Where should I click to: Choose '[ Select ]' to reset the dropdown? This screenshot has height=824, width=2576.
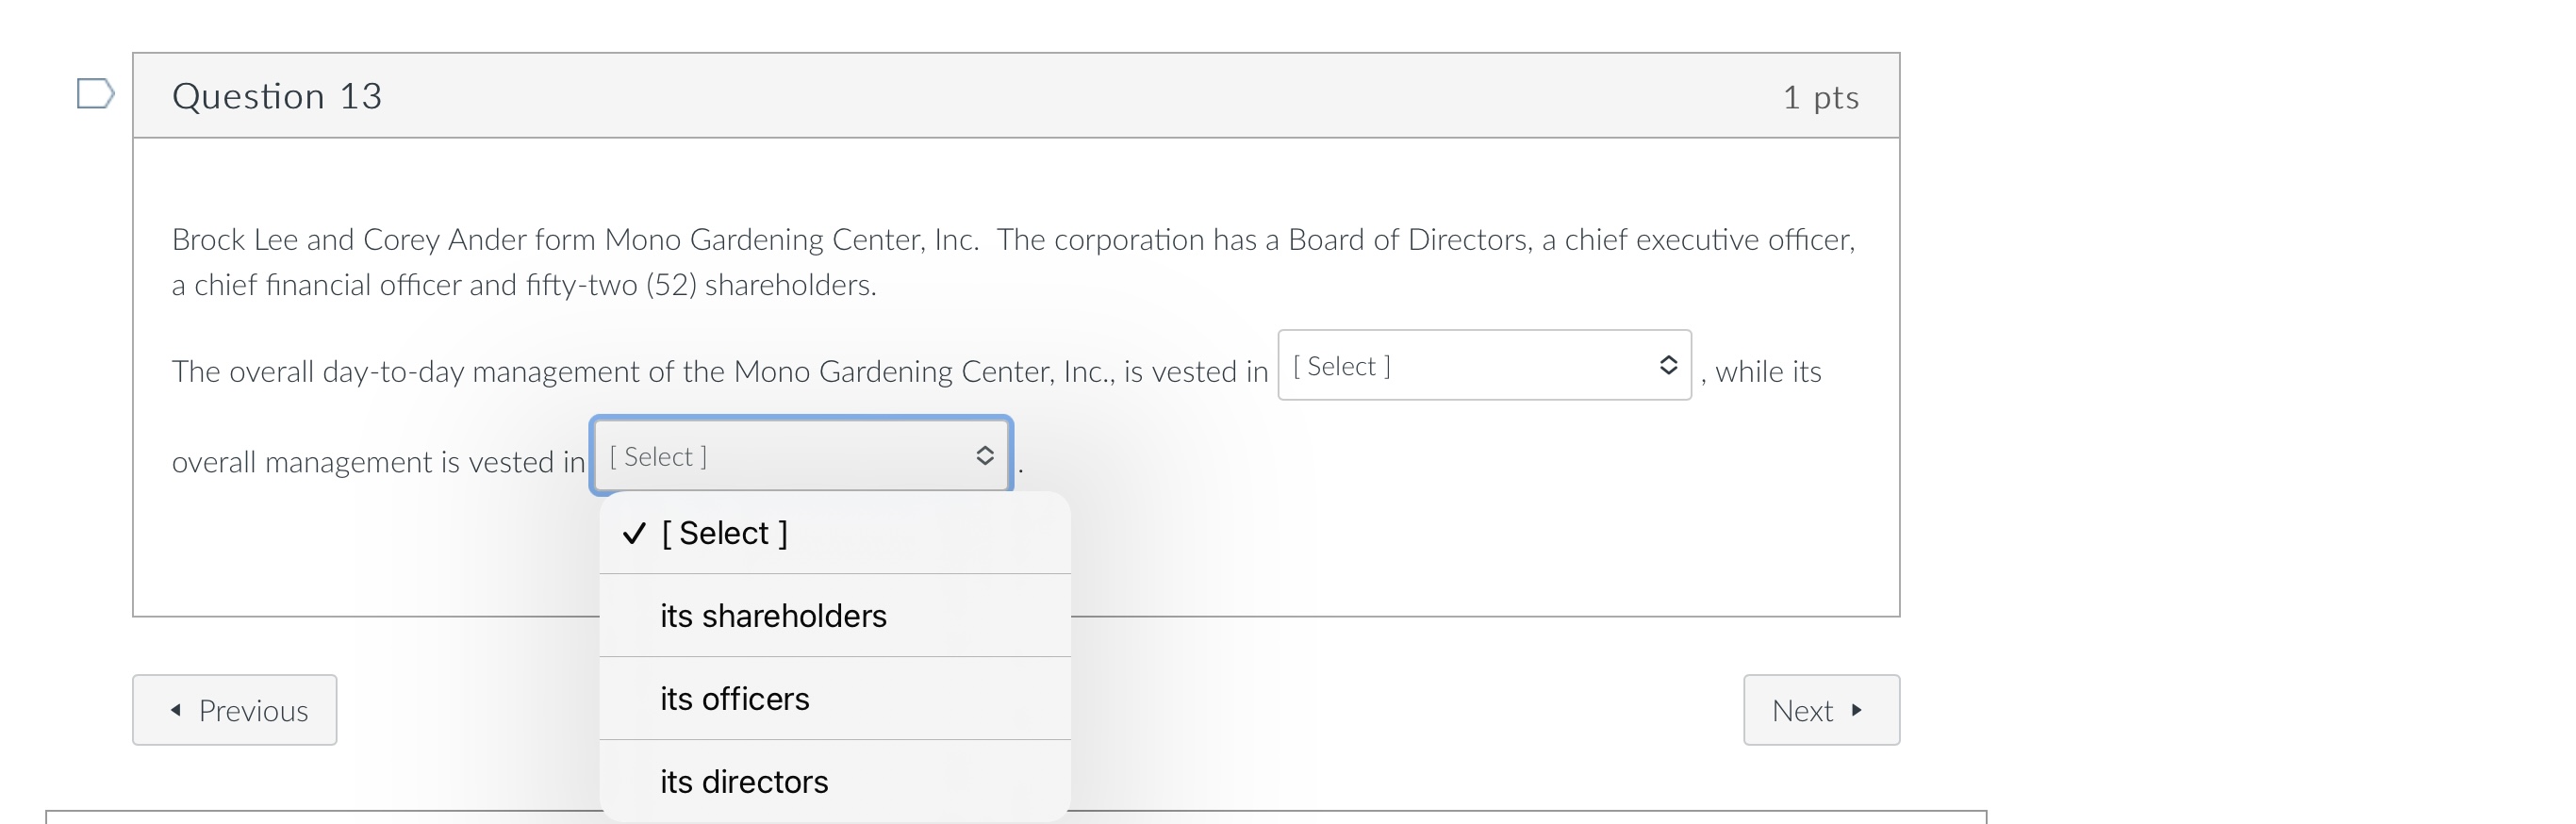coord(724,533)
